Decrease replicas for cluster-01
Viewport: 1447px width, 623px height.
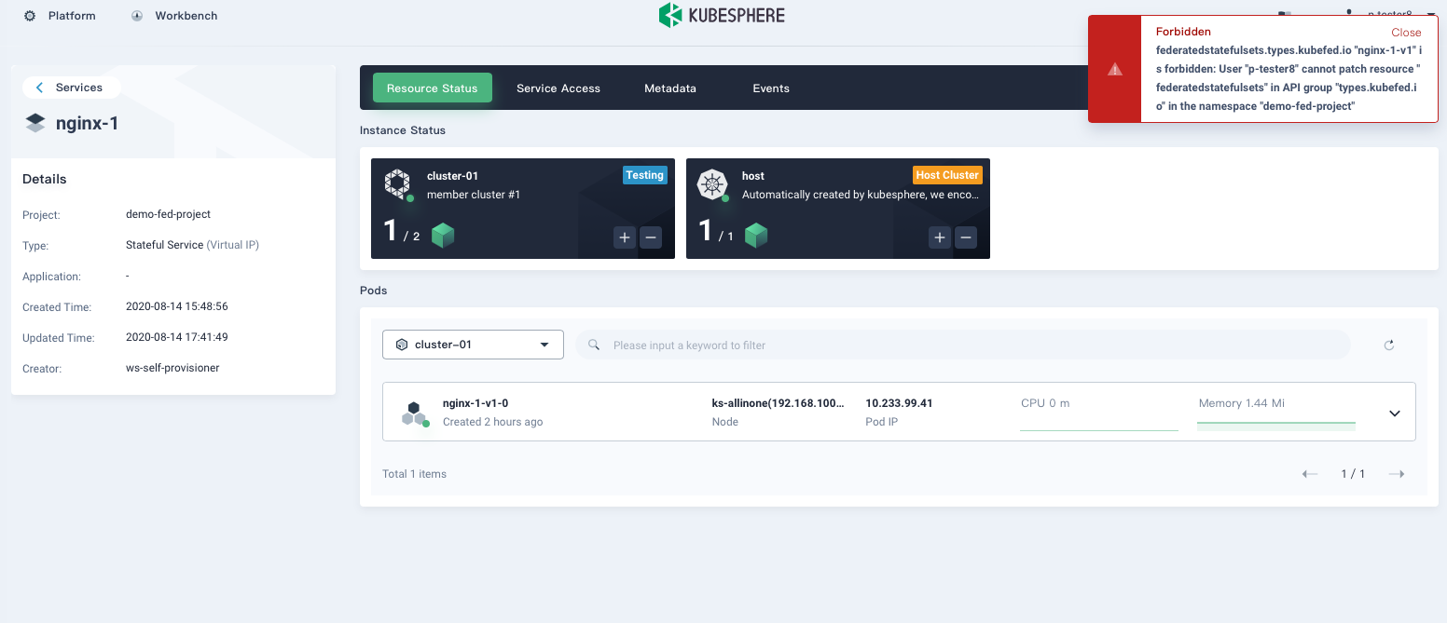click(x=652, y=237)
